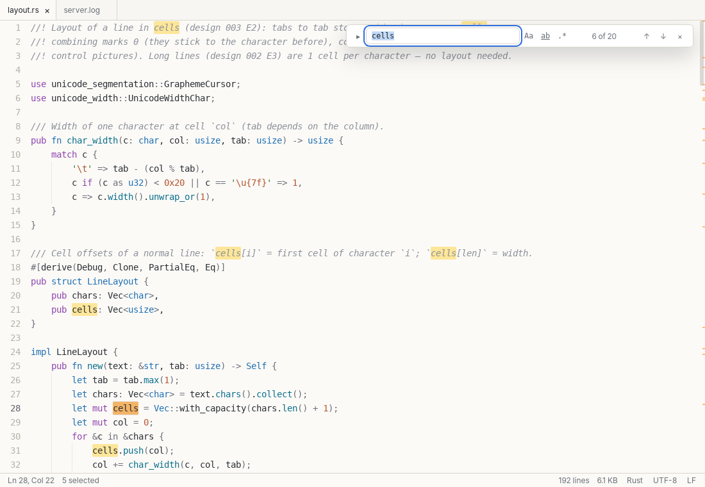The width and height of the screenshot is (705, 487).
Task: Expand the replace field arrow in find bar
Action: click(x=358, y=37)
